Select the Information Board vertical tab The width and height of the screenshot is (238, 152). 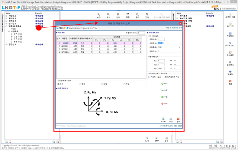pyautogui.click(x=3, y=23)
